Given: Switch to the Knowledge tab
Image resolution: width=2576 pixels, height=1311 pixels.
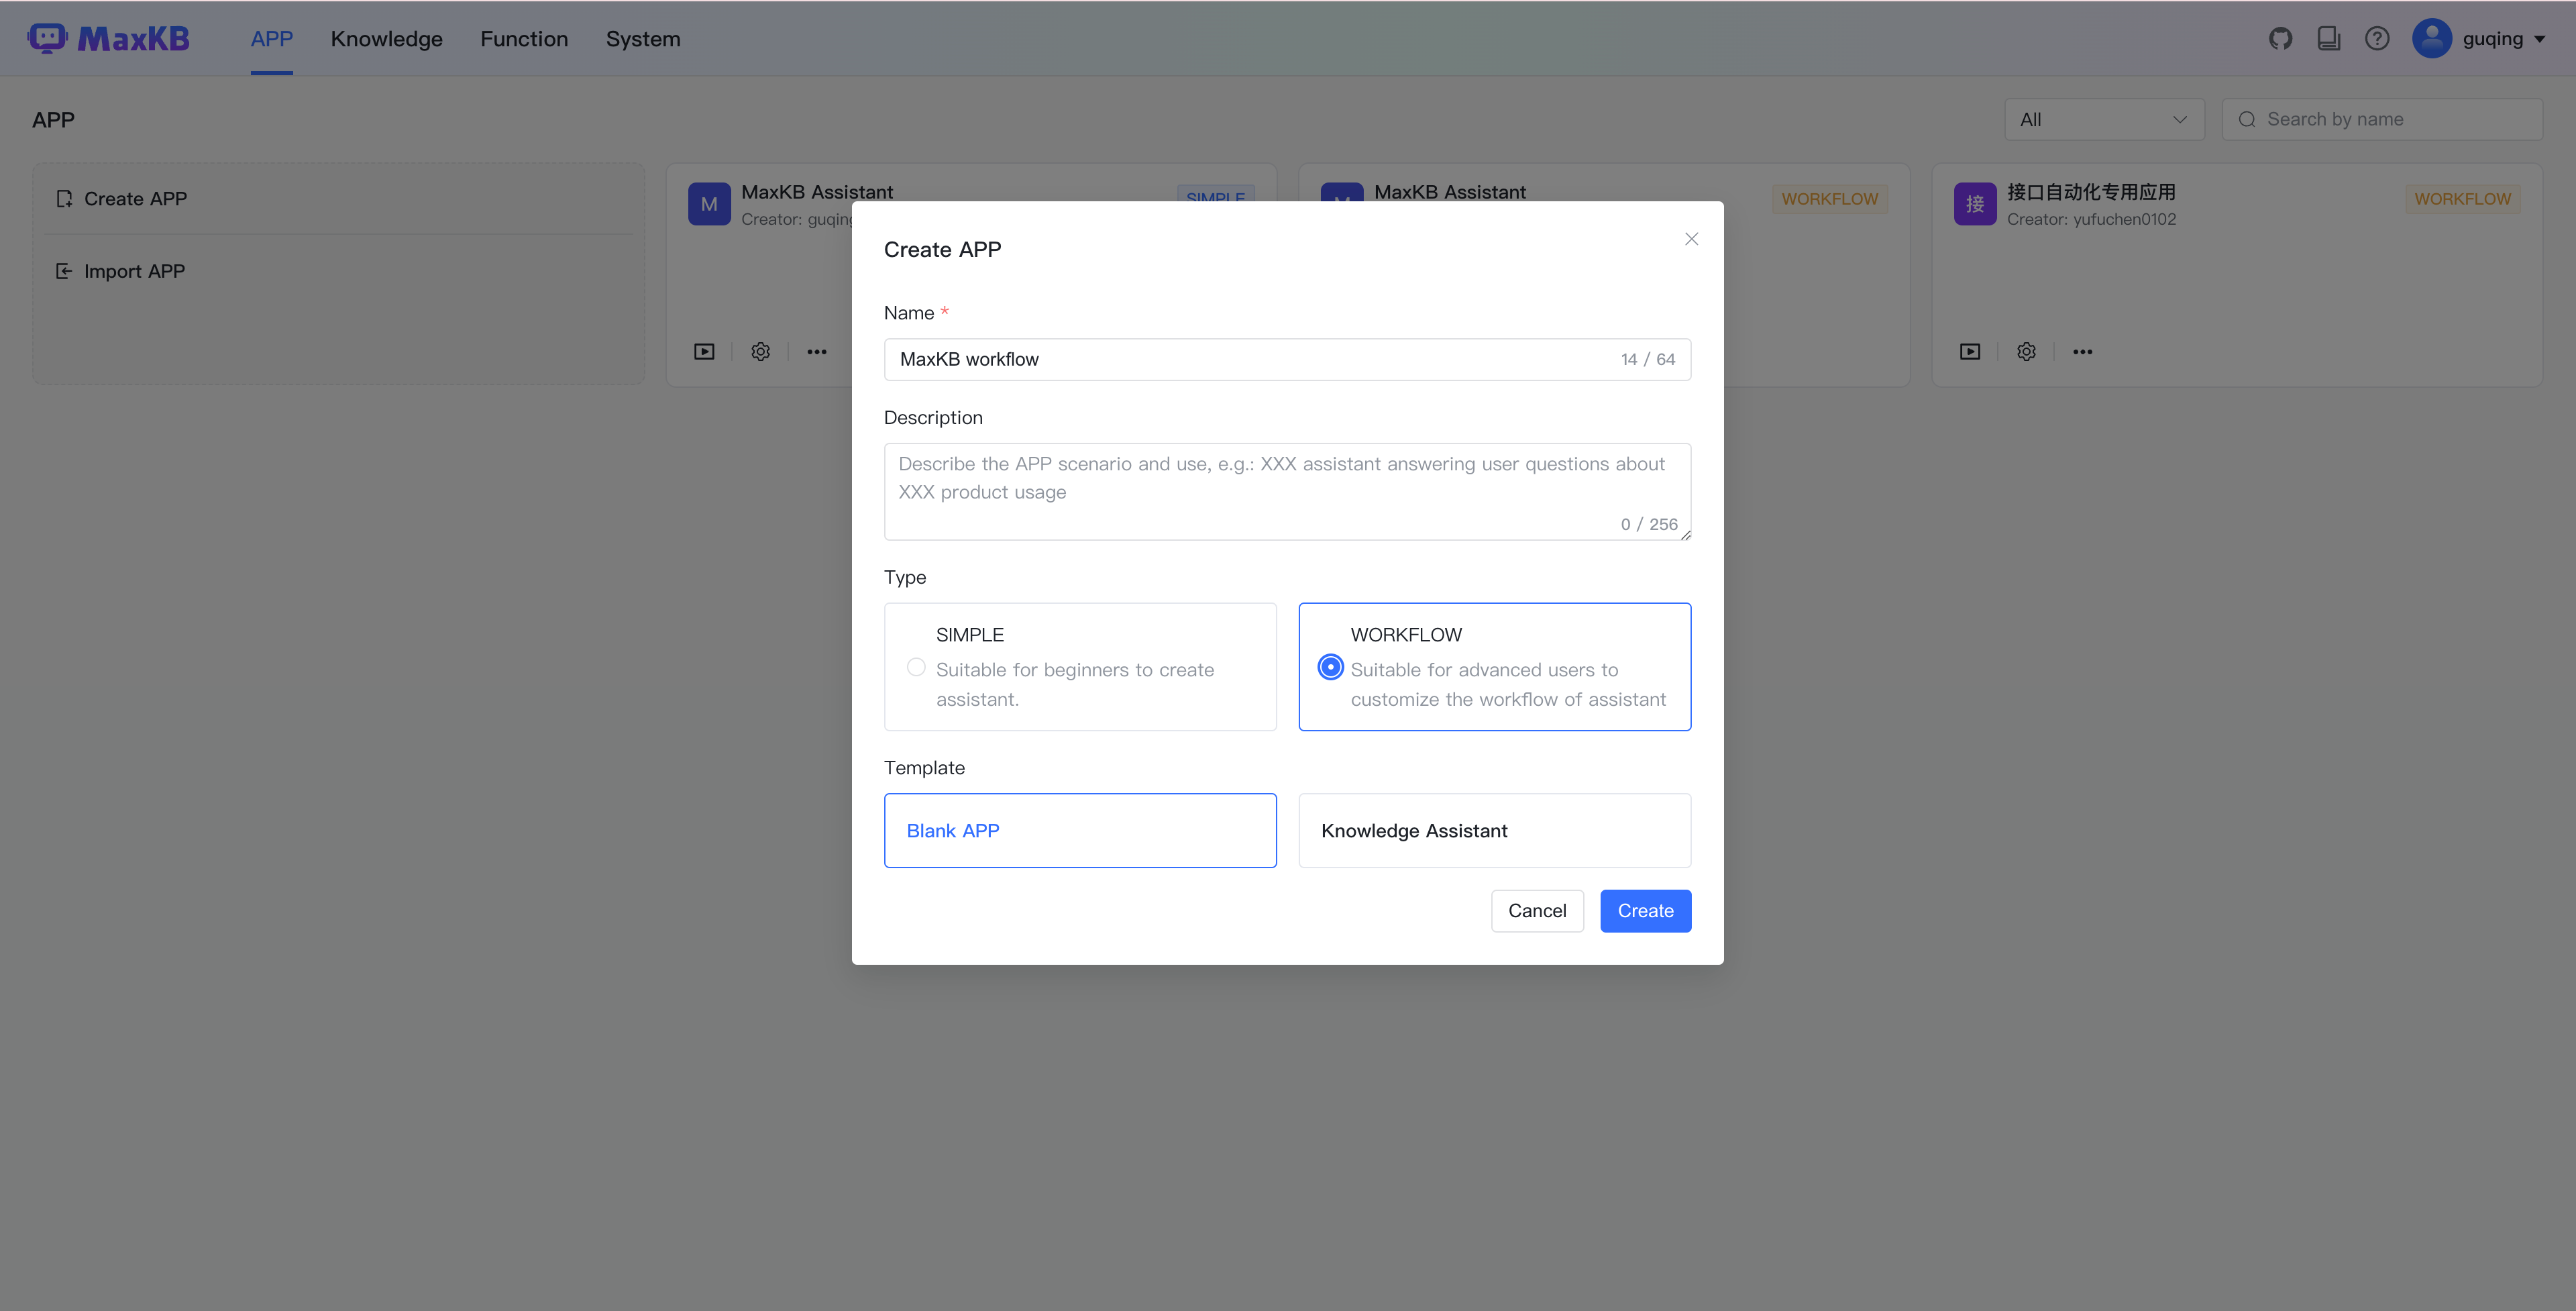Looking at the screenshot, I should [x=386, y=38].
